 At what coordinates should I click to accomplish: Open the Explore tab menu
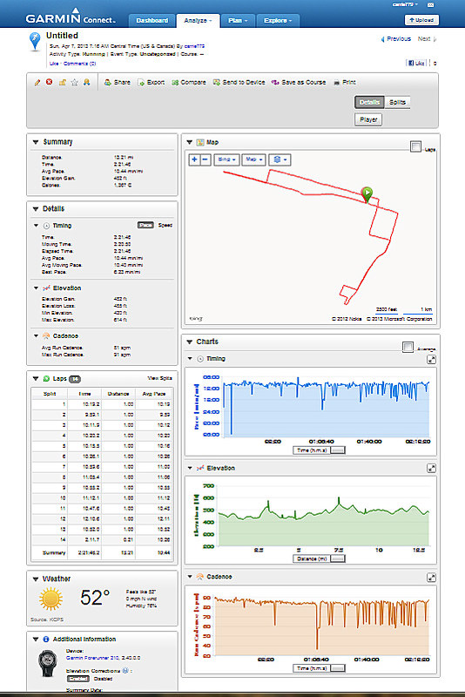pyautogui.click(x=278, y=20)
